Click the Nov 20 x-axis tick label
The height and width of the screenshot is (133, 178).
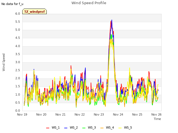pyautogui.click(x=41, y=114)
